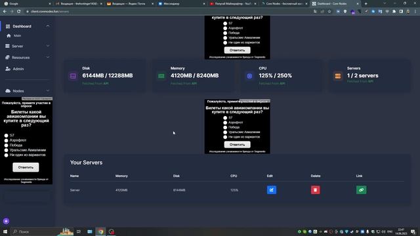This screenshot has height=236, width=420.
Task: Open the Dashboard sidebar section icon
Action: coord(8,26)
